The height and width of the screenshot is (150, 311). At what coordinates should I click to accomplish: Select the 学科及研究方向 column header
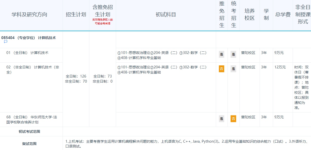coord(29,14)
